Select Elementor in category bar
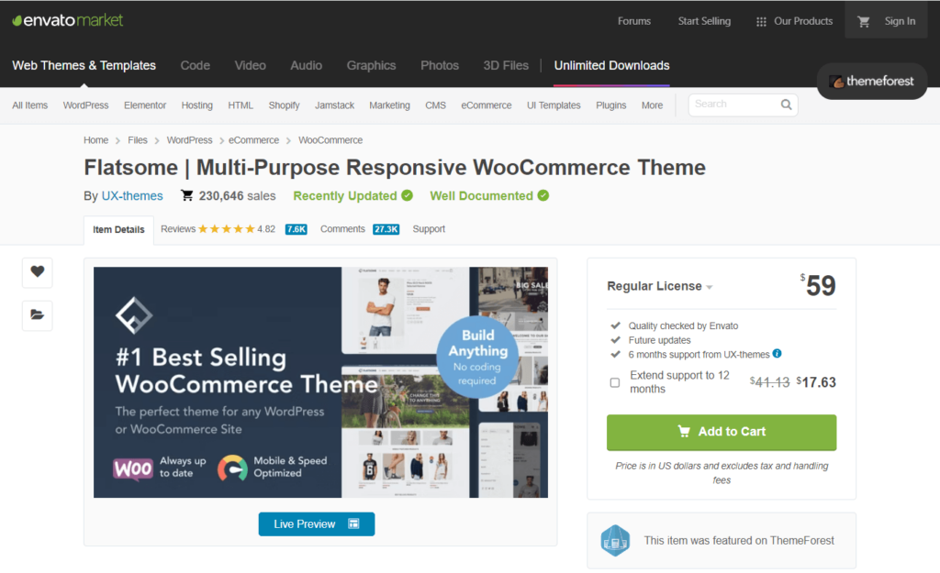This screenshot has width=940, height=573. [145, 105]
